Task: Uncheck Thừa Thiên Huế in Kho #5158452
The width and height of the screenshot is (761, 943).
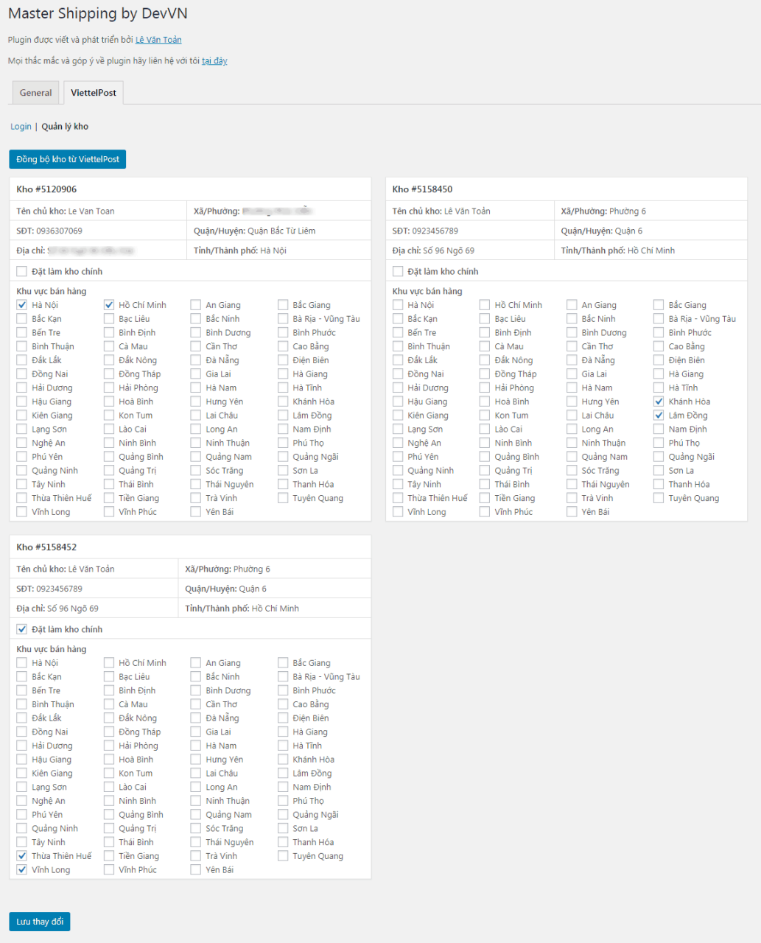Action: pos(22,856)
